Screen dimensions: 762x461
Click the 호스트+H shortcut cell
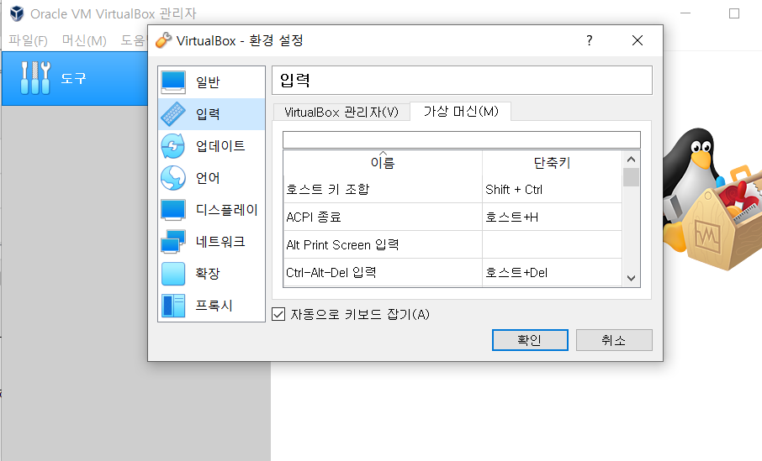click(x=552, y=217)
